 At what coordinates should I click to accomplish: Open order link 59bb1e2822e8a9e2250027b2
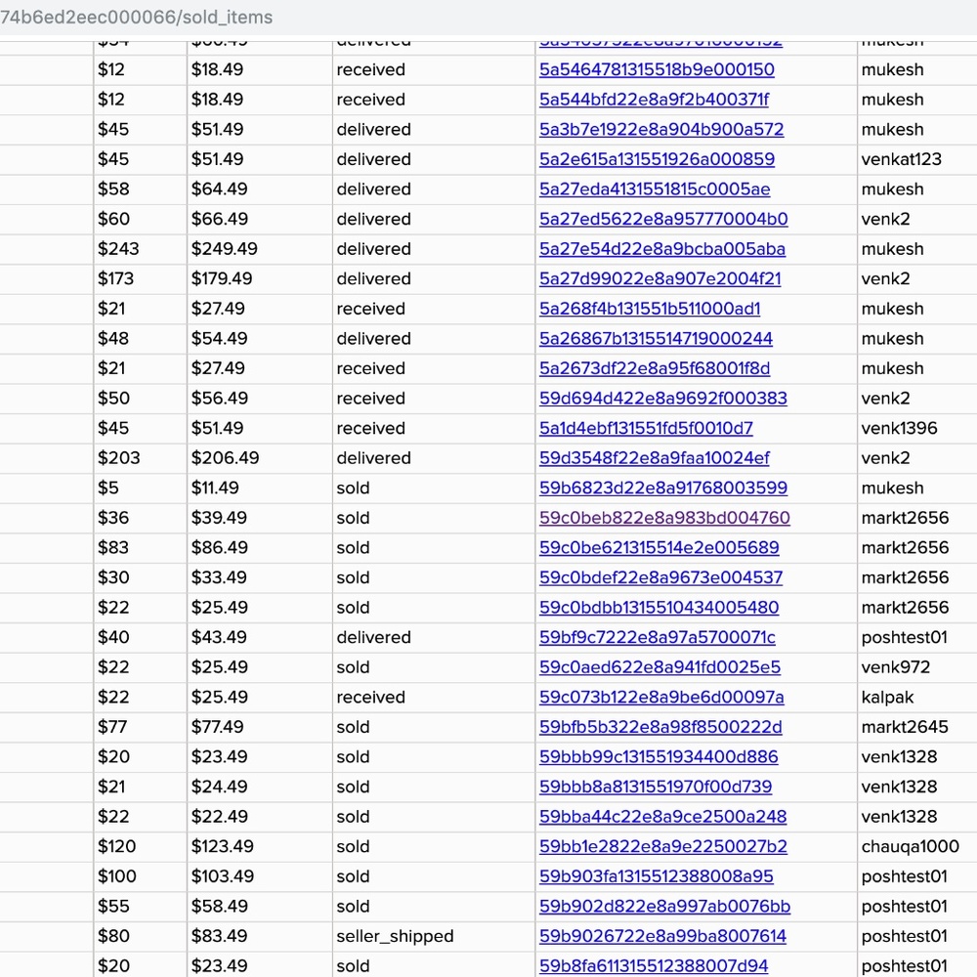pyautogui.click(x=663, y=847)
